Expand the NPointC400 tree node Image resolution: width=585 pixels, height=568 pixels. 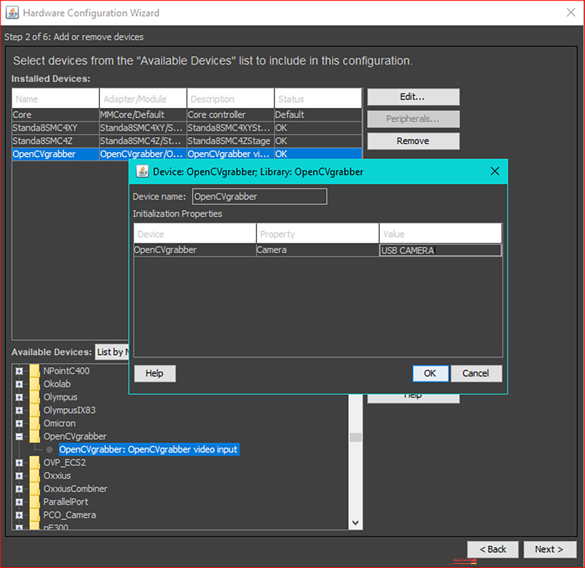coord(19,371)
